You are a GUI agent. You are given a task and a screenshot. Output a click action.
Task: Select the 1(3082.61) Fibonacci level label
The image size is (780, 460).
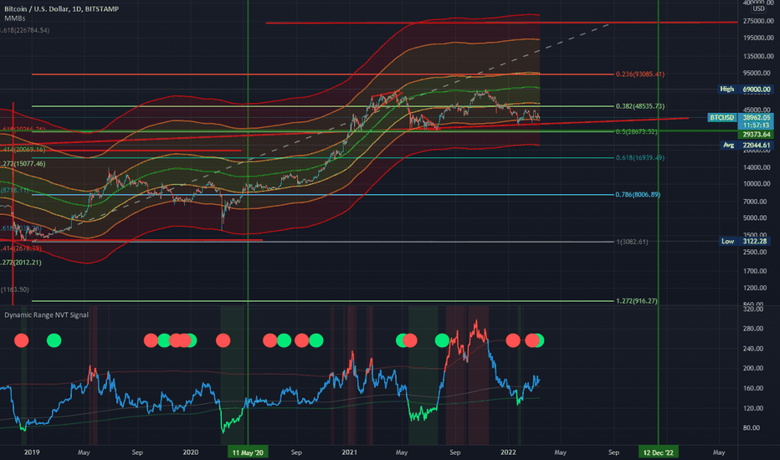click(632, 242)
